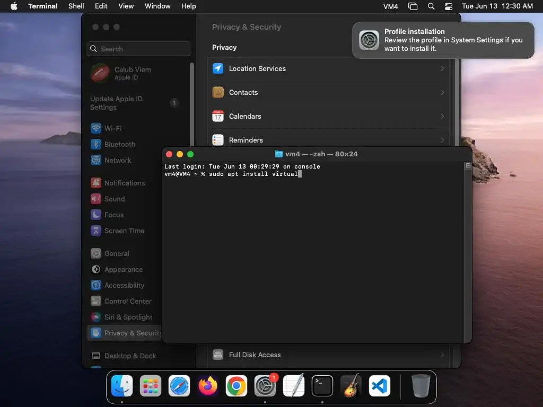Launch Google Chrome from the Dock
Image resolution: width=543 pixels, height=407 pixels.
236,386
